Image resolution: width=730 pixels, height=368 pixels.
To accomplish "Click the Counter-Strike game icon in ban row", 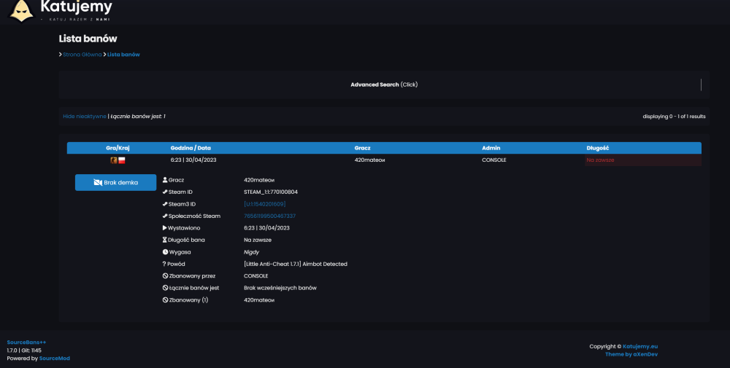I will pos(114,160).
